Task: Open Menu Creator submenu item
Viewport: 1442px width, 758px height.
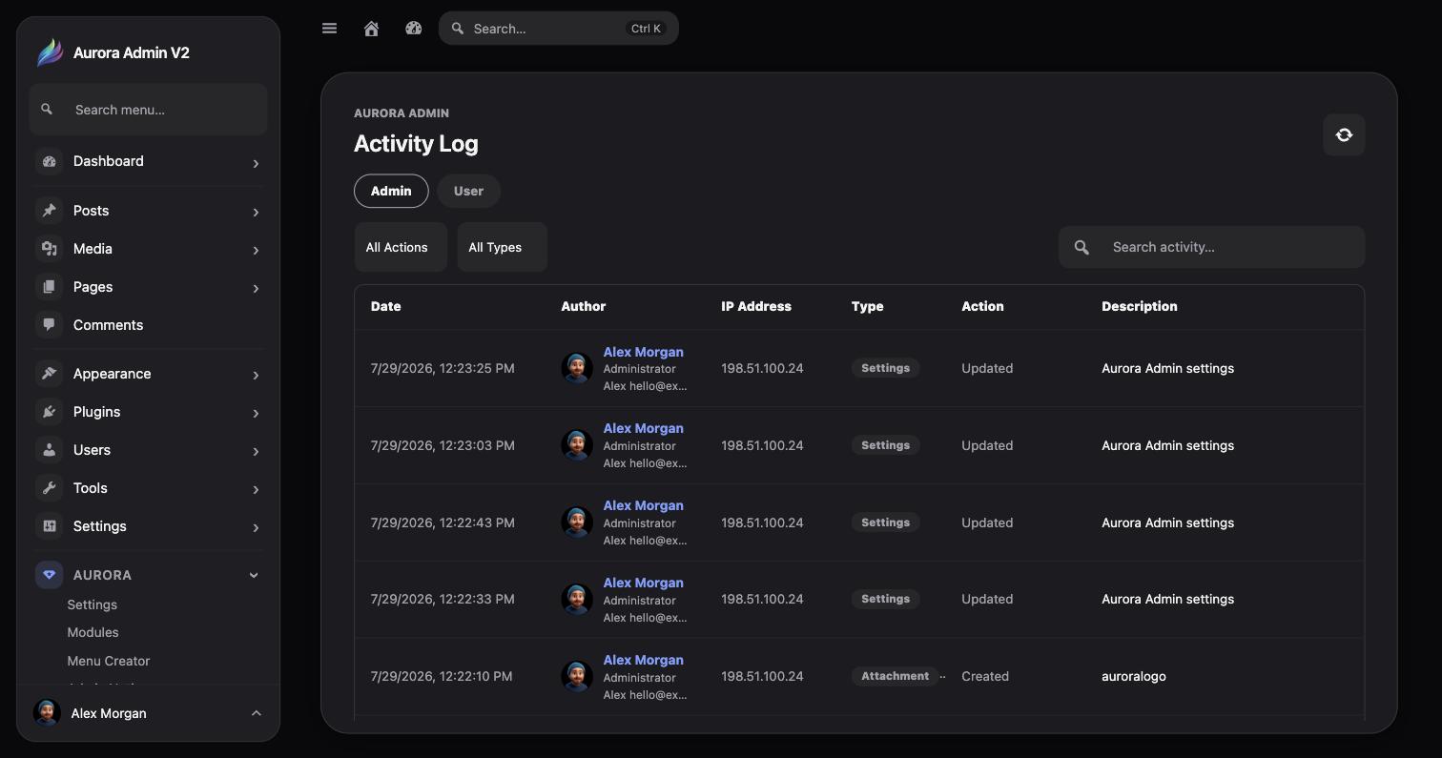Action: tap(109, 661)
